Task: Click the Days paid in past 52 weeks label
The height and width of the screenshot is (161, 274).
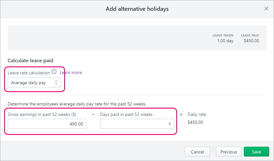Action: click(x=126, y=114)
